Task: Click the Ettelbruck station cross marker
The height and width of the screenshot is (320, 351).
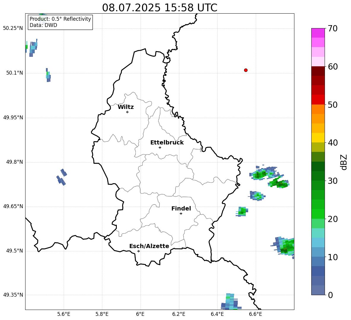Action: tap(160, 147)
